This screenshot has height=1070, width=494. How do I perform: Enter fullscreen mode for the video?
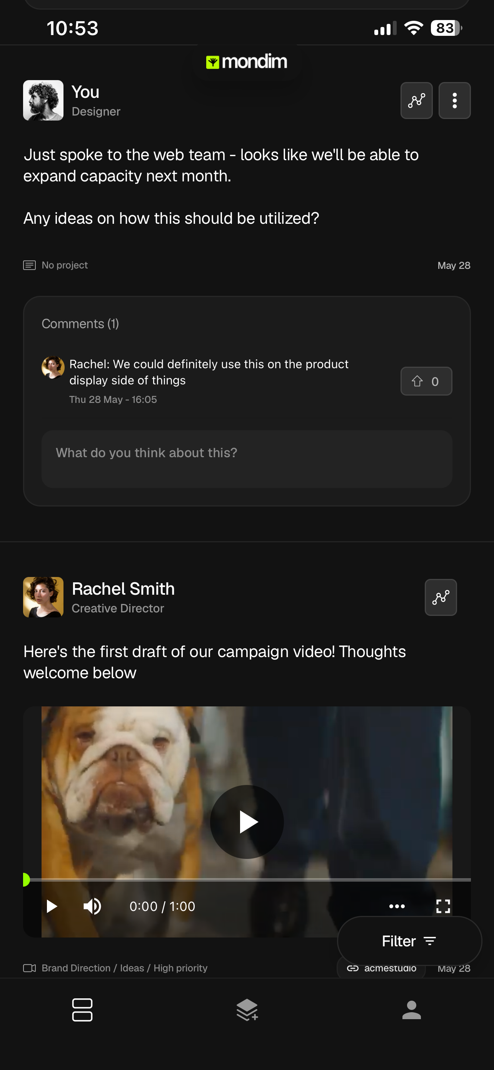click(x=443, y=906)
